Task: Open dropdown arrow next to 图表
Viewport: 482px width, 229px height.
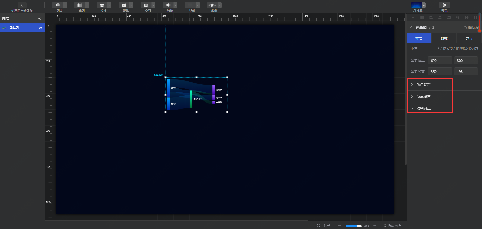Action: click(65, 5)
